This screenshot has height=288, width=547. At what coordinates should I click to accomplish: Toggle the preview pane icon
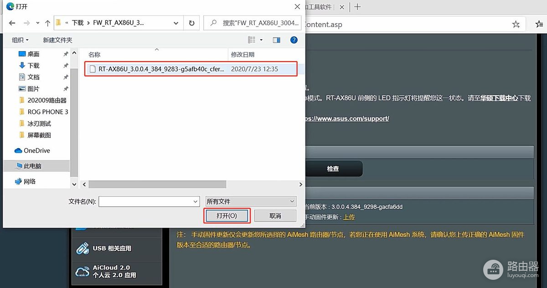click(276, 40)
